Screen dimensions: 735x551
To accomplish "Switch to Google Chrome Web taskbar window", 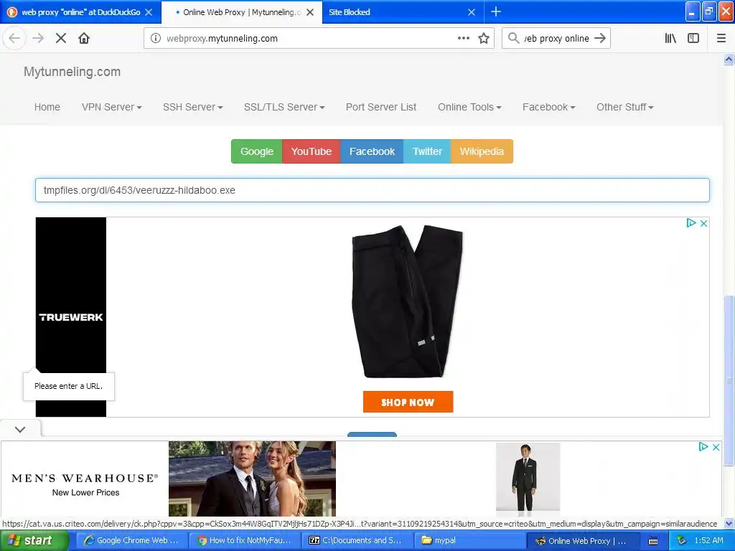I will pyautogui.click(x=131, y=540).
